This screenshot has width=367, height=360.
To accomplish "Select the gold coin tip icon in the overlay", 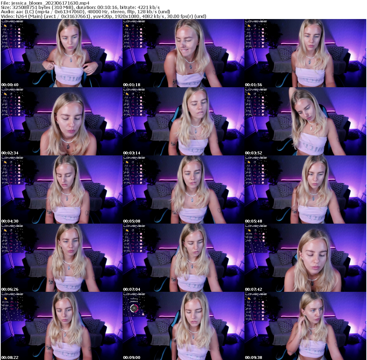I will 5,25.
